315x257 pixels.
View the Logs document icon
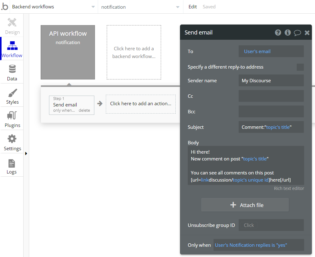(x=12, y=163)
